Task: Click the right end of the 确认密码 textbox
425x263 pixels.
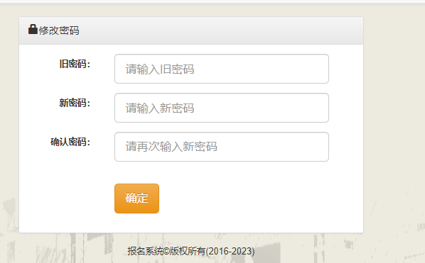Action: [321, 147]
